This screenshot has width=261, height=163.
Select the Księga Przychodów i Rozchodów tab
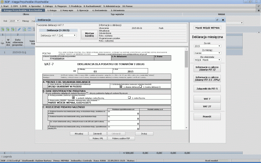23,10
